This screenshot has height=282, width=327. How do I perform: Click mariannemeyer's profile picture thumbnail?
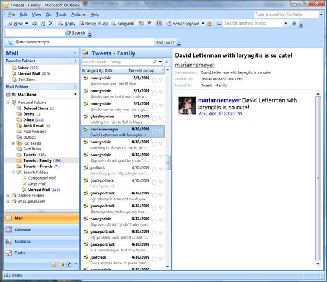[187, 105]
